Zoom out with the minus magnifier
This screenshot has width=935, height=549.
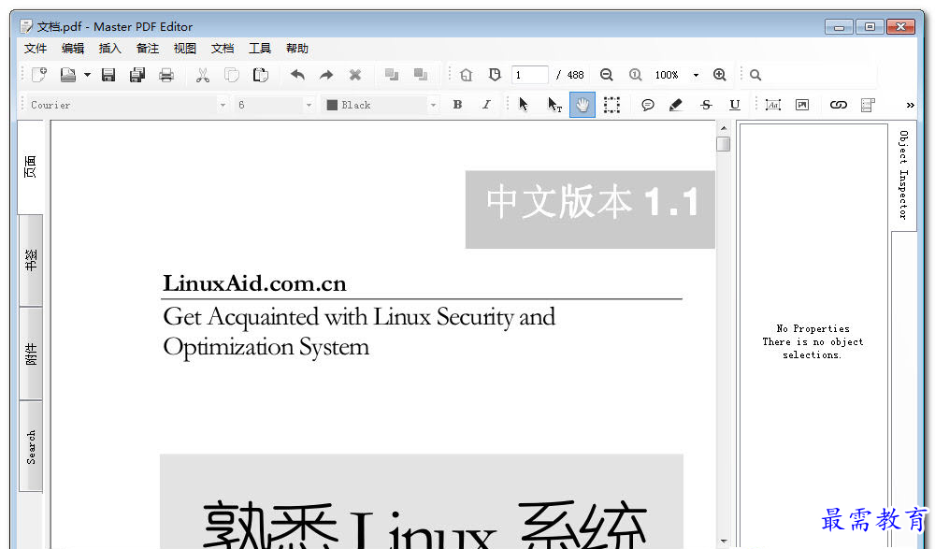coord(607,75)
